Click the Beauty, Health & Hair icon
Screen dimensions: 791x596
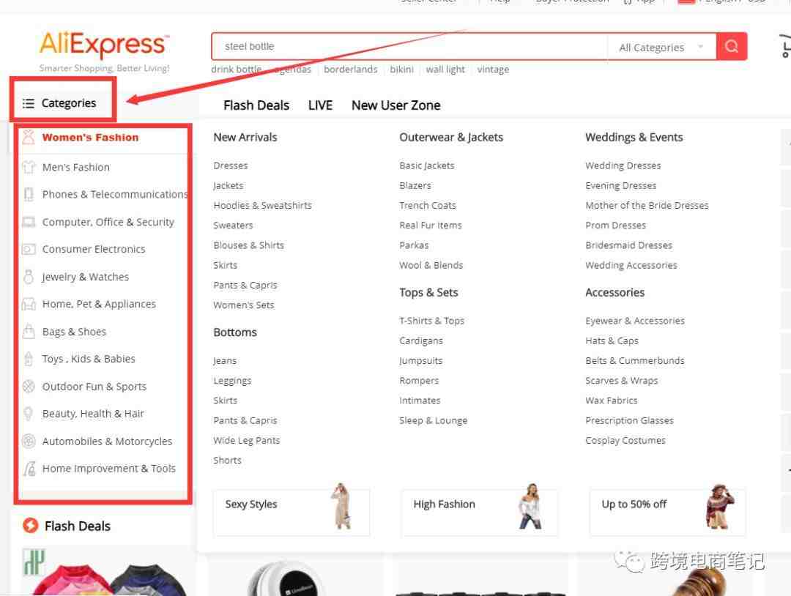click(x=29, y=414)
